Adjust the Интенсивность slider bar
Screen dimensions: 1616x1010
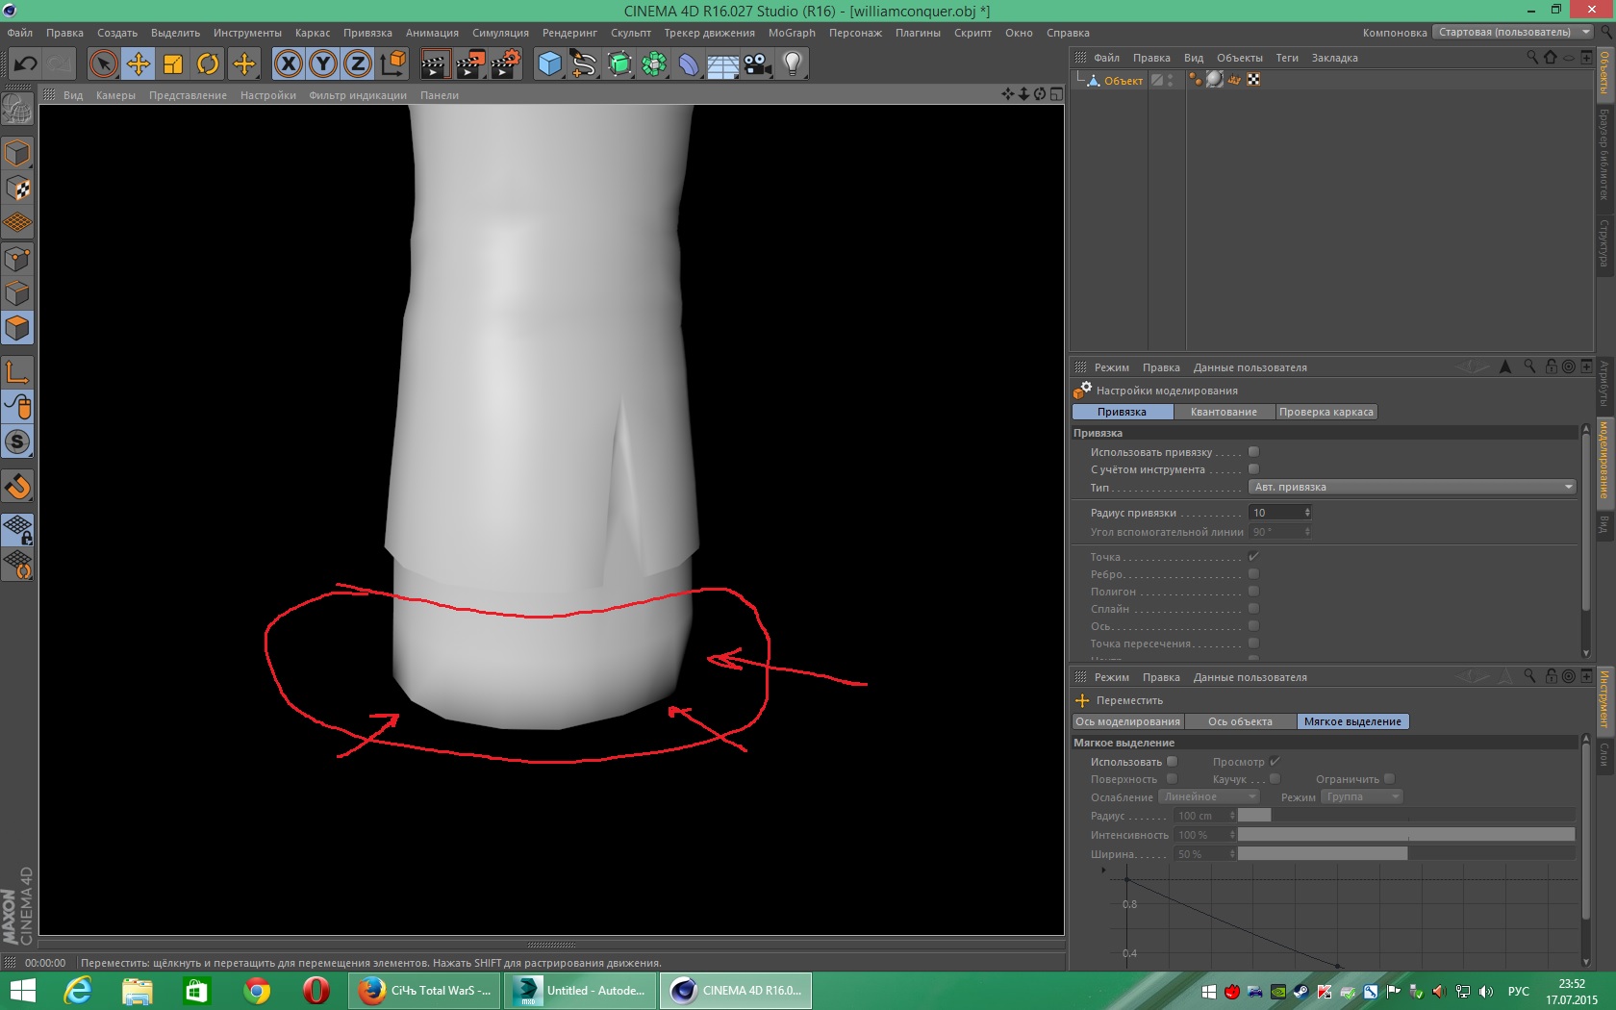tap(1406, 835)
